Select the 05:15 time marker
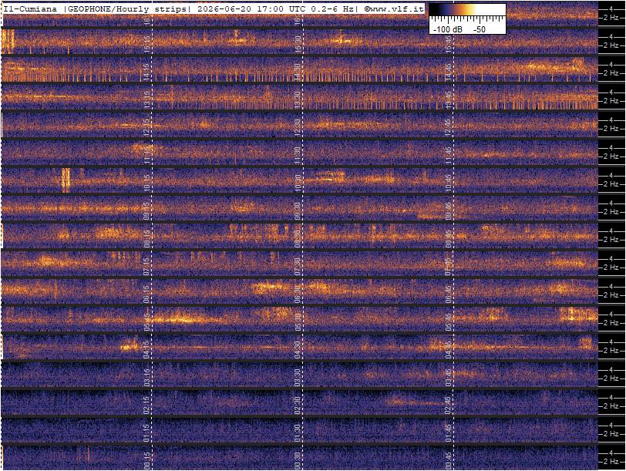This screenshot has width=626, height=471. pyautogui.click(x=146, y=321)
